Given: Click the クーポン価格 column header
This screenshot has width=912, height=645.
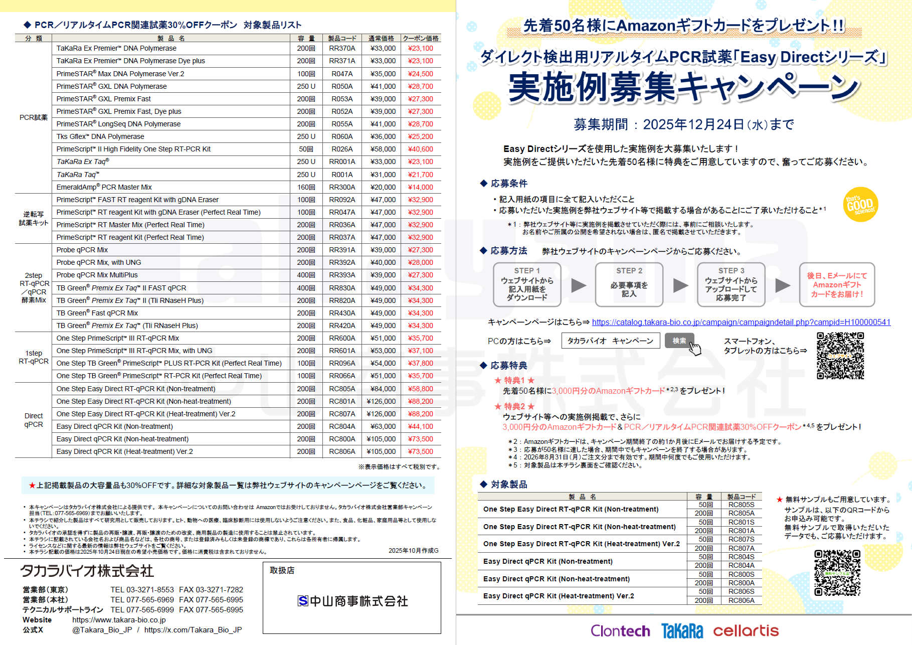Looking at the screenshot, I should coord(421,38).
